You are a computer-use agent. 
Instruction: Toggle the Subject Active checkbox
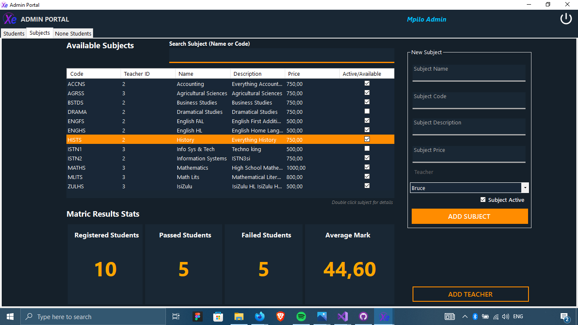(x=483, y=200)
